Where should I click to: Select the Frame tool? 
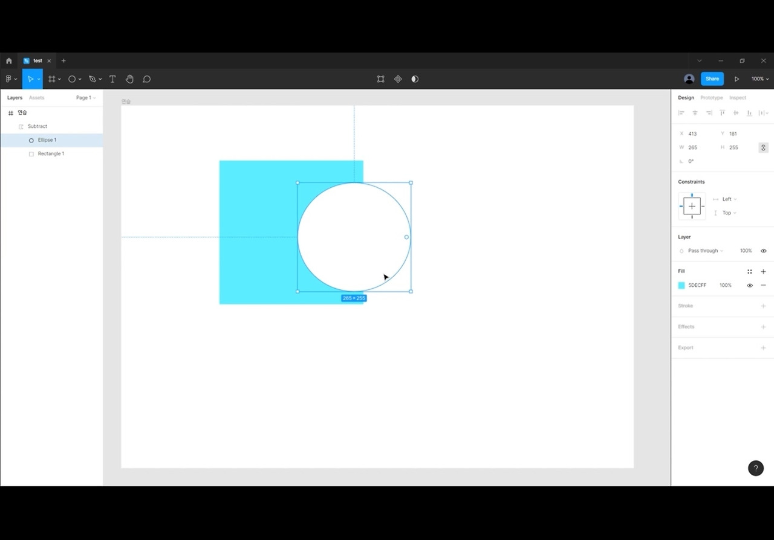pos(52,79)
